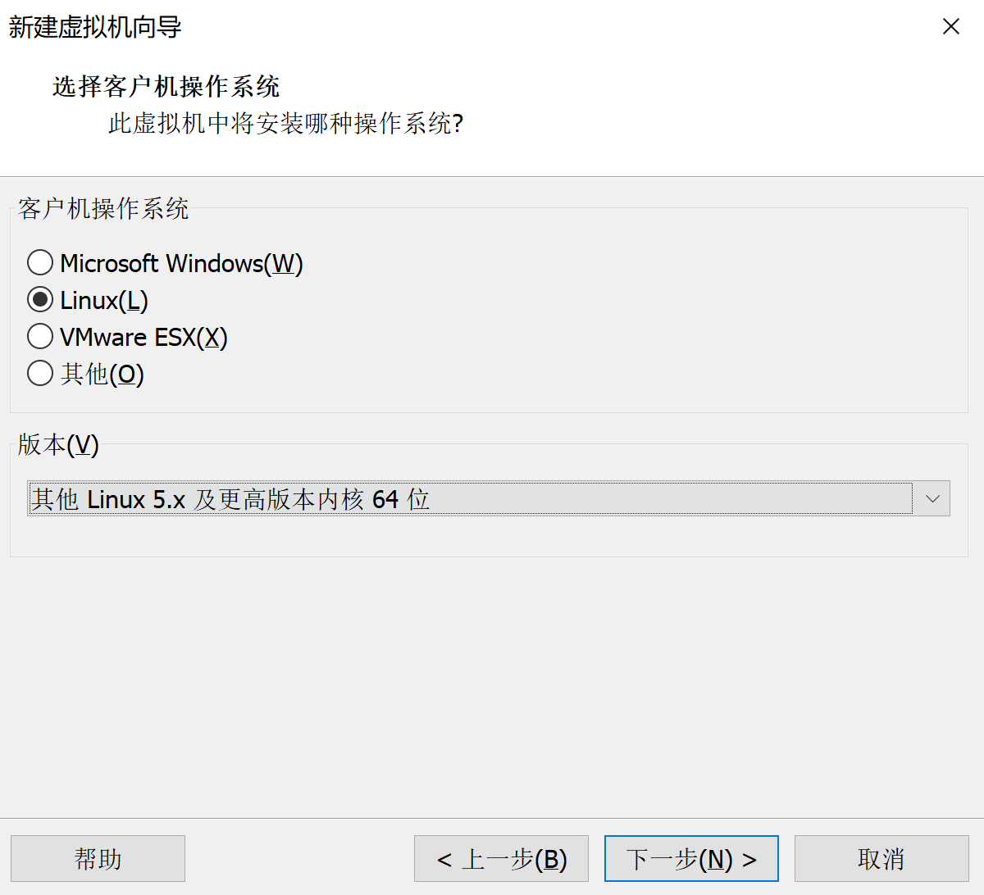Click the 其他(O) label text
The width and height of the screenshot is (984, 895).
pos(102,375)
